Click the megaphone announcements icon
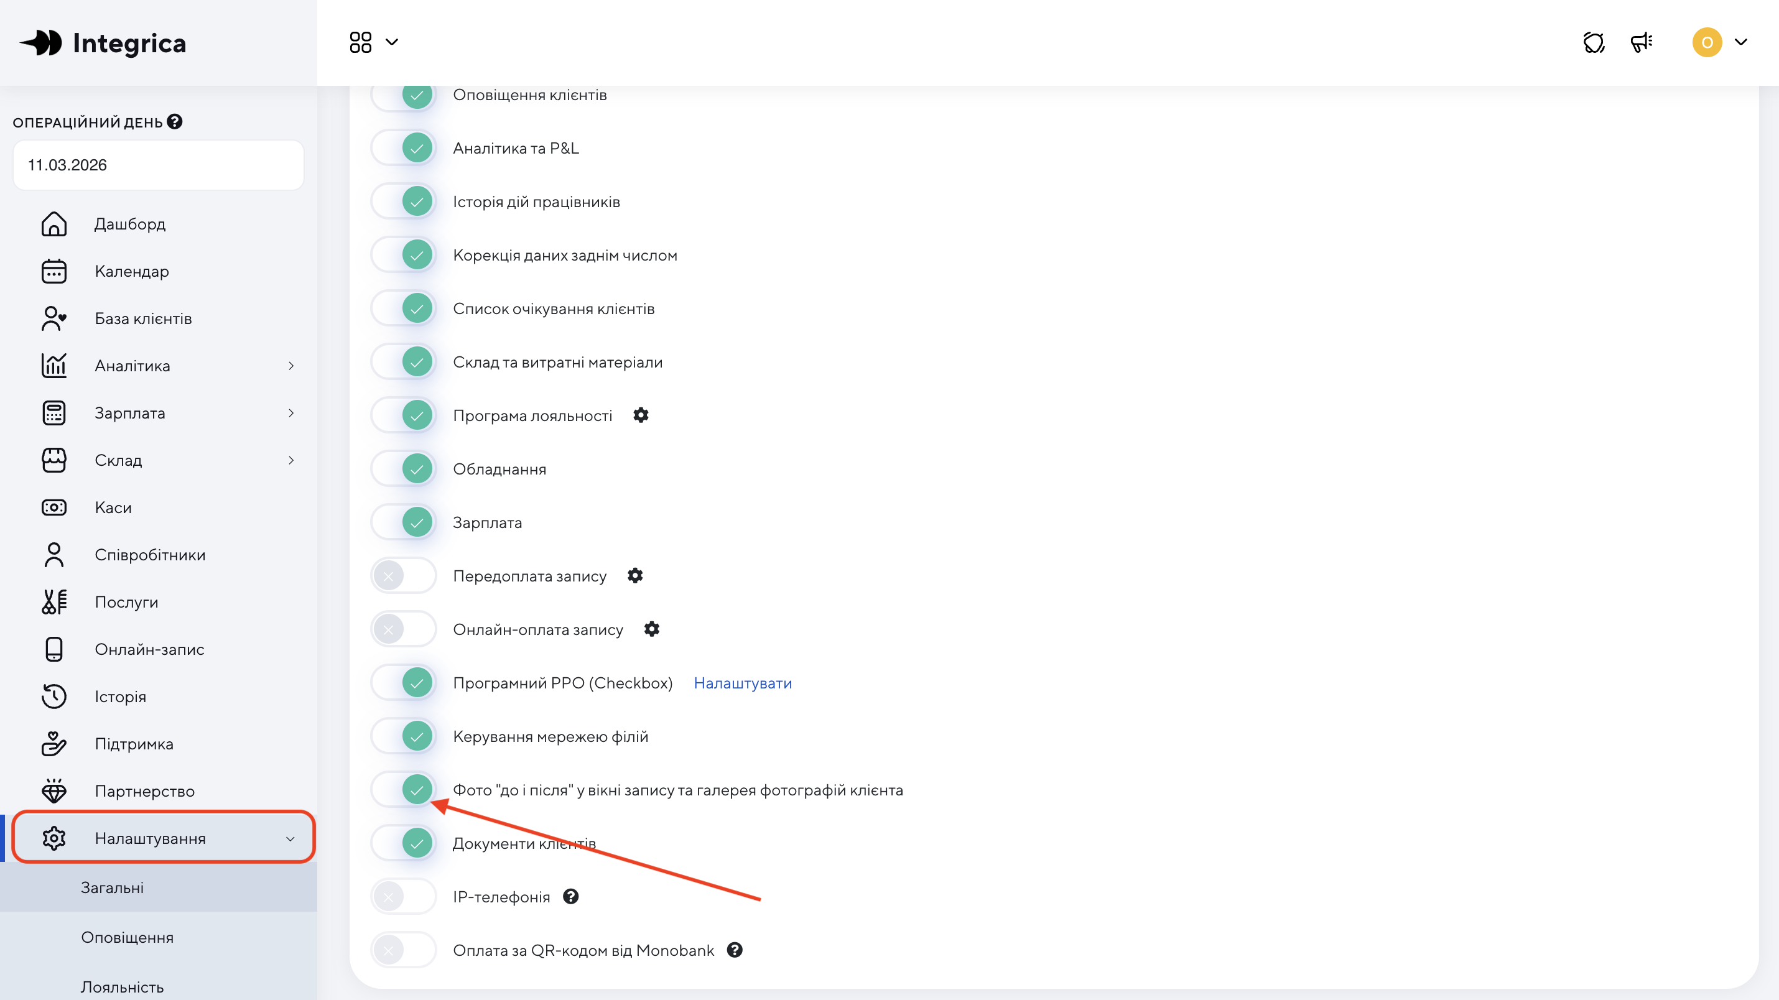Viewport: 1779px width, 1000px height. pyautogui.click(x=1641, y=42)
